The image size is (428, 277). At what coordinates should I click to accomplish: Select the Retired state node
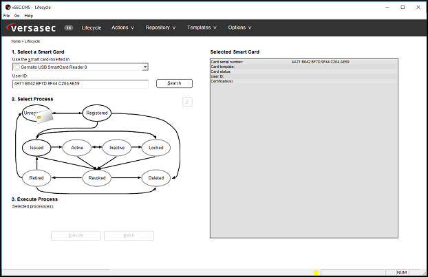[x=36, y=178]
